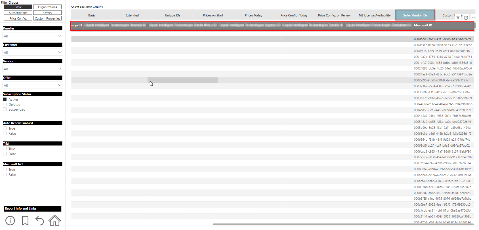The width and height of the screenshot is (479, 230).
Task: Click the back arrow icon
Action: pyautogui.click(x=39, y=220)
